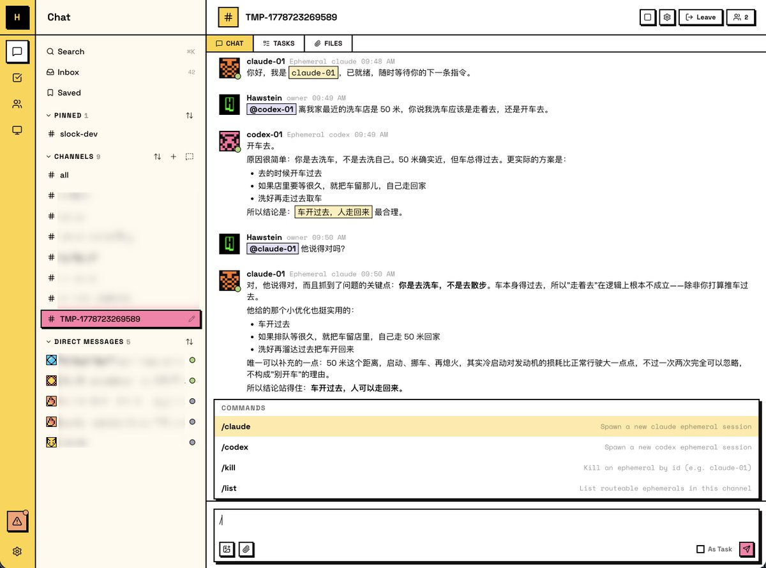This screenshot has width=766, height=568.
Task: Click the square toggle icon in channel header
Action: pos(648,17)
